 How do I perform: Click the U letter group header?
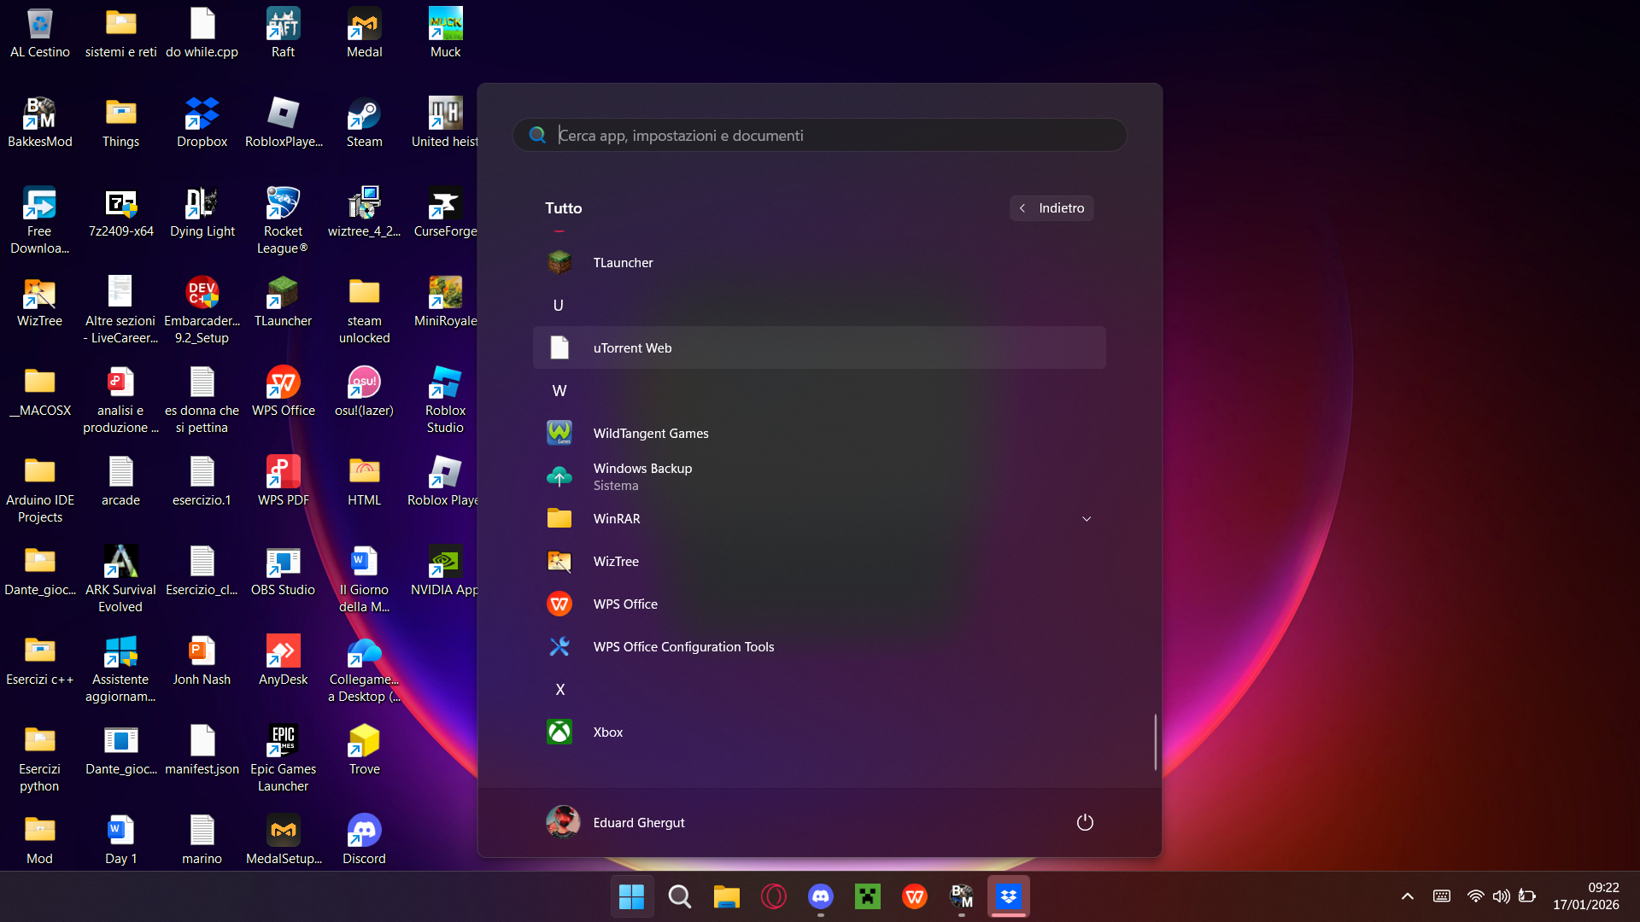coord(559,305)
